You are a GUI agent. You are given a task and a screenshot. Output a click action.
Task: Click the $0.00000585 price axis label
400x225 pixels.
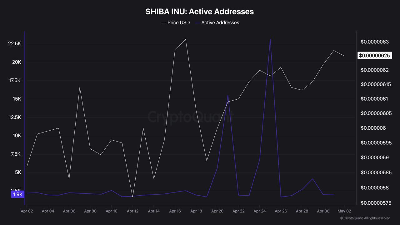(x=376, y=172)
